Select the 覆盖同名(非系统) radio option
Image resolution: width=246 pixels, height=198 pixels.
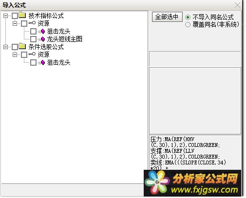coord(188,24)
